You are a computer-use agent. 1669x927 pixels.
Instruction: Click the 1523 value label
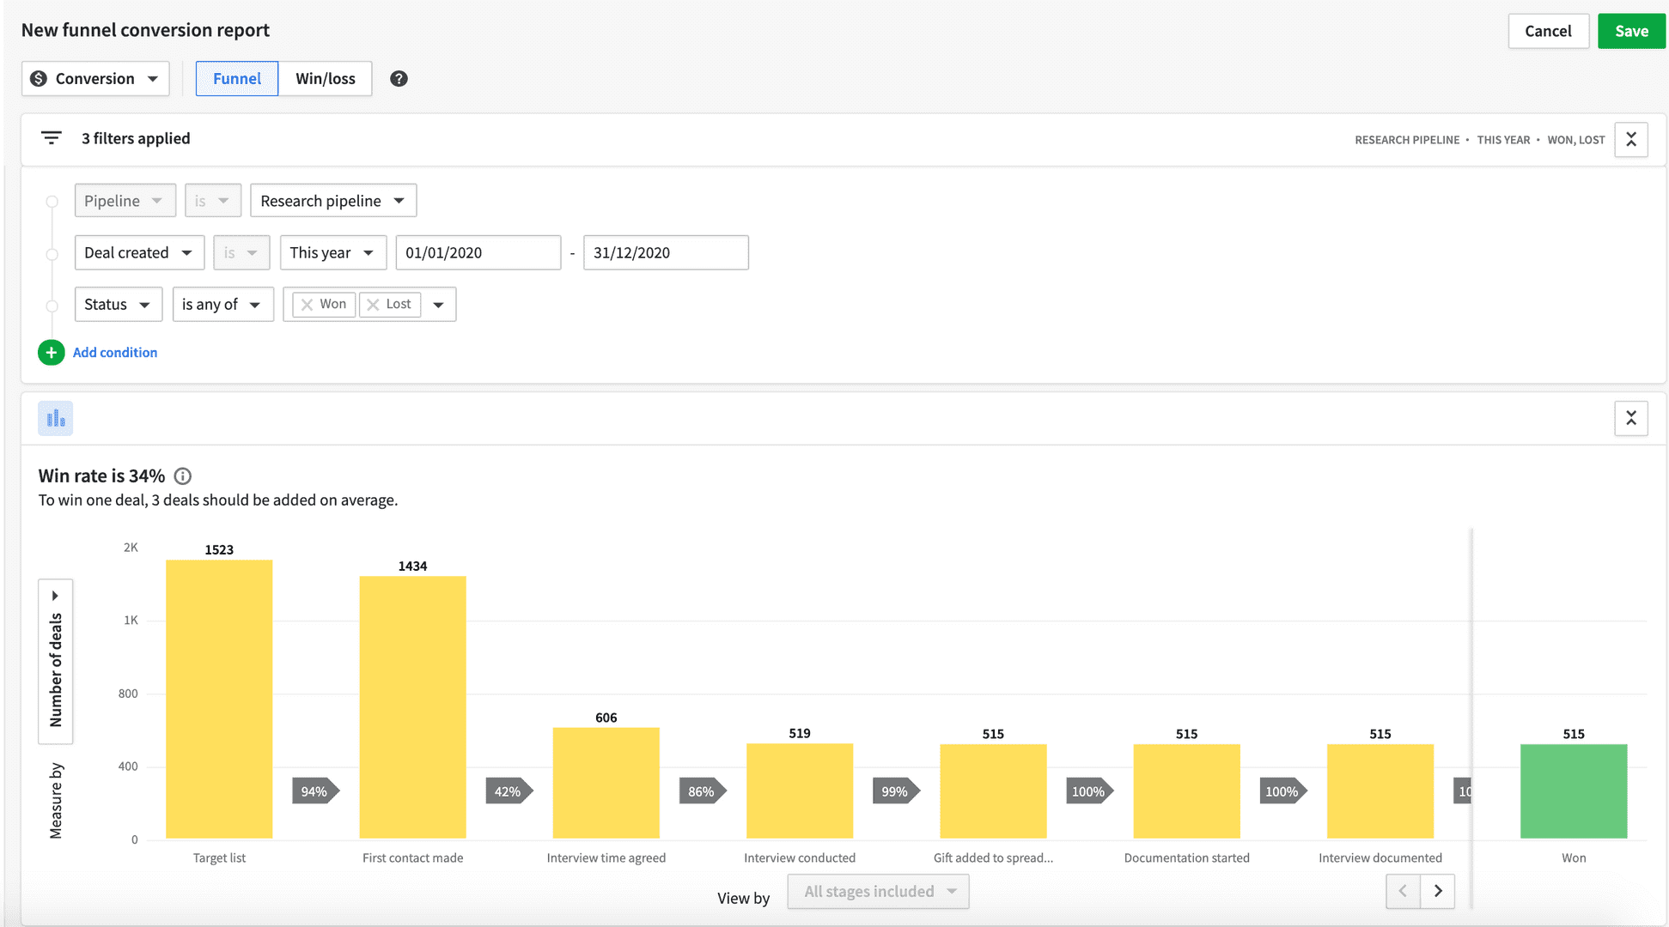[x=219, y=550]
